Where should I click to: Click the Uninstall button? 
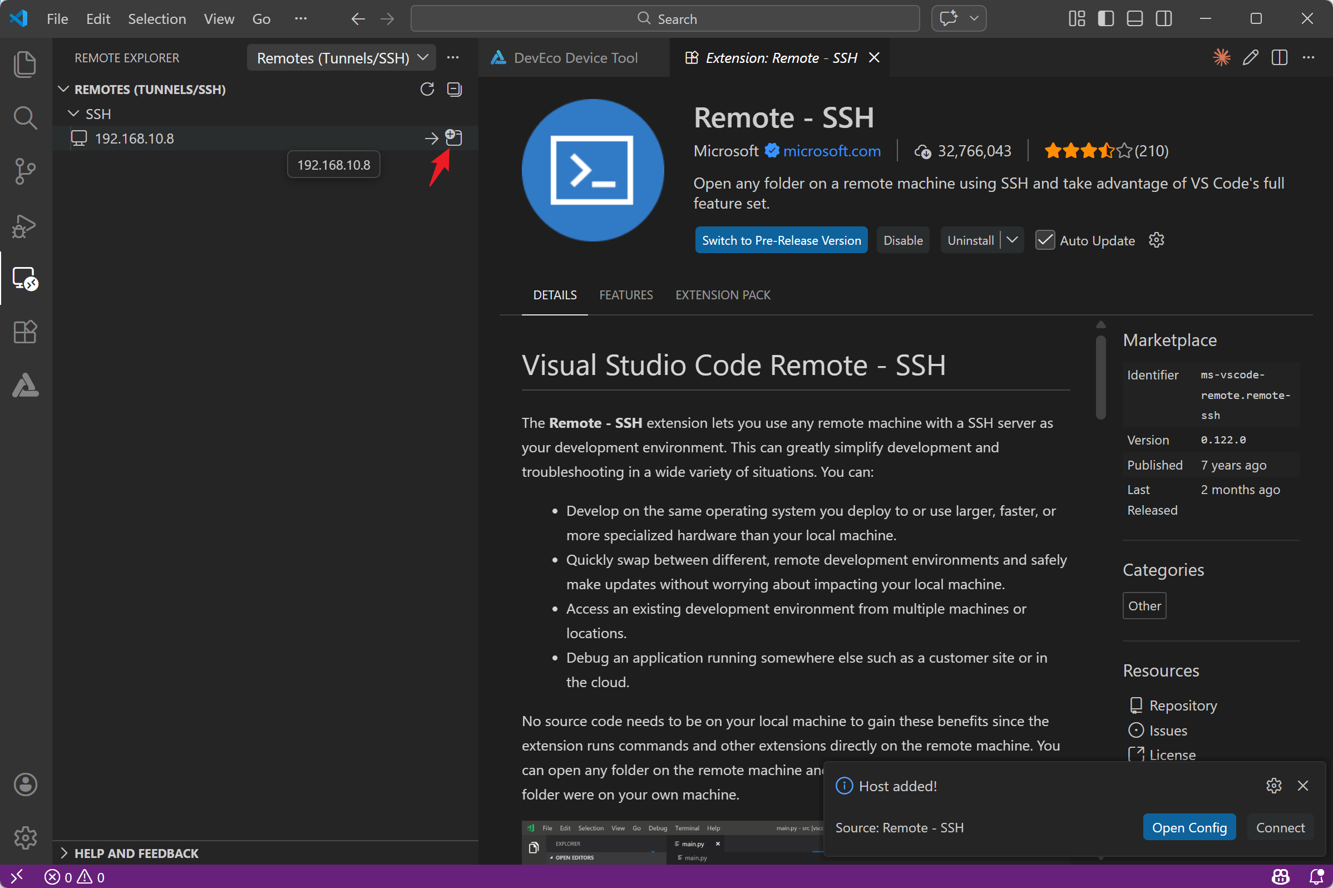(x=970, y=240)
